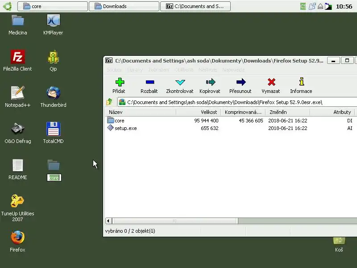
Task: Click the Kopírovat copy icon
Action: coord(210,82)
